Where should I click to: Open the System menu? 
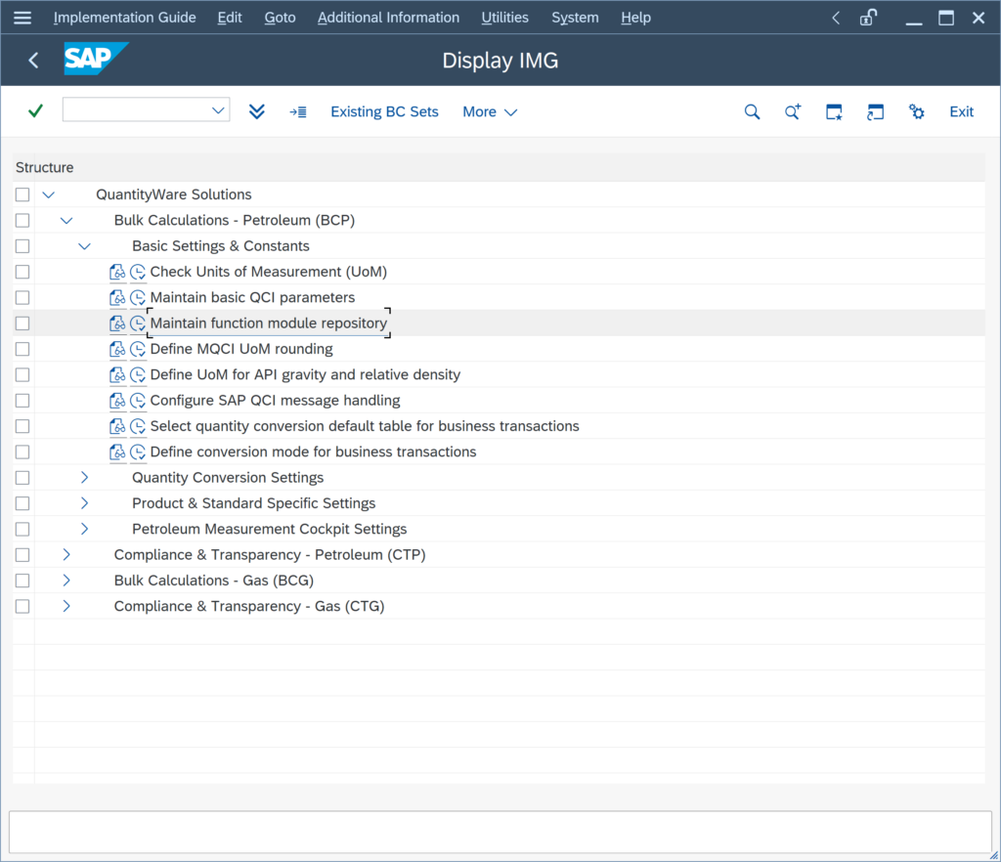click(x=575, y=18)
